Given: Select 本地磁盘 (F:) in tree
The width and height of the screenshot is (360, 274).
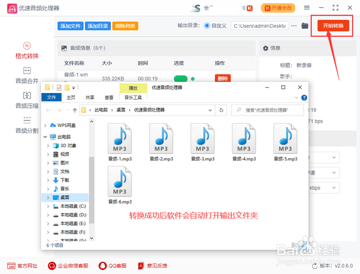Looking at the screenshot, I should tap(73, 232).
